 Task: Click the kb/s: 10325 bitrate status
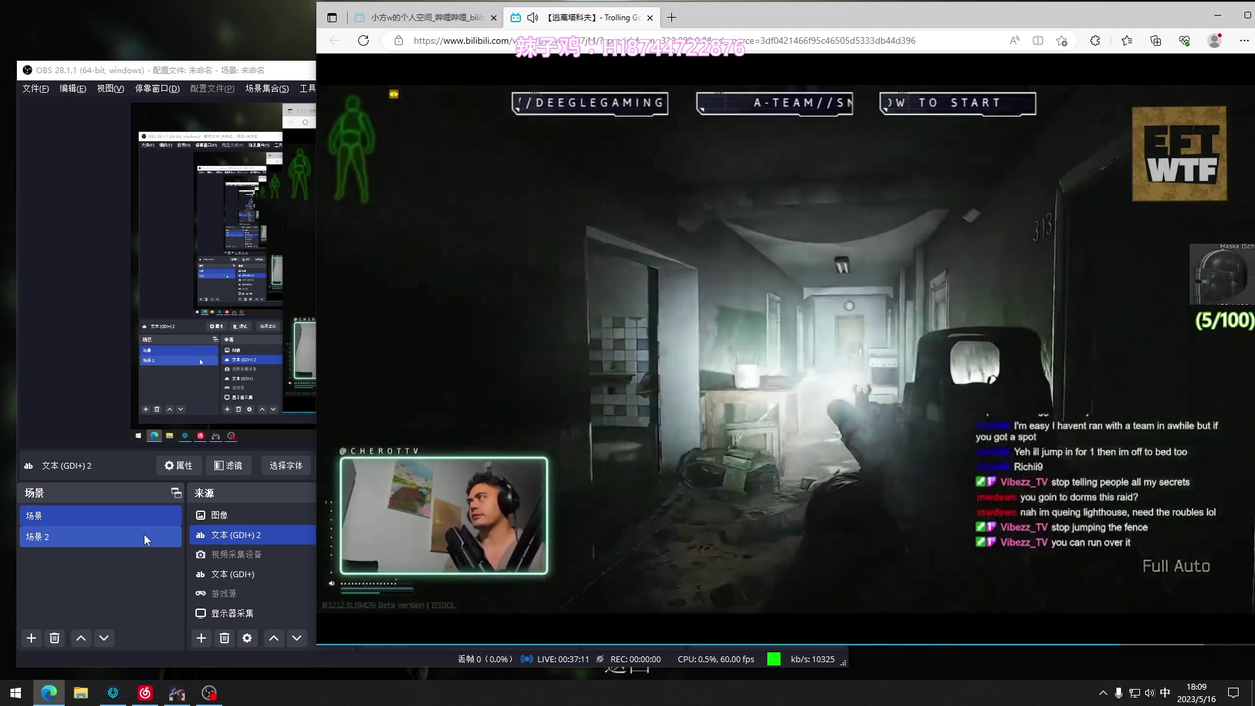812,659
